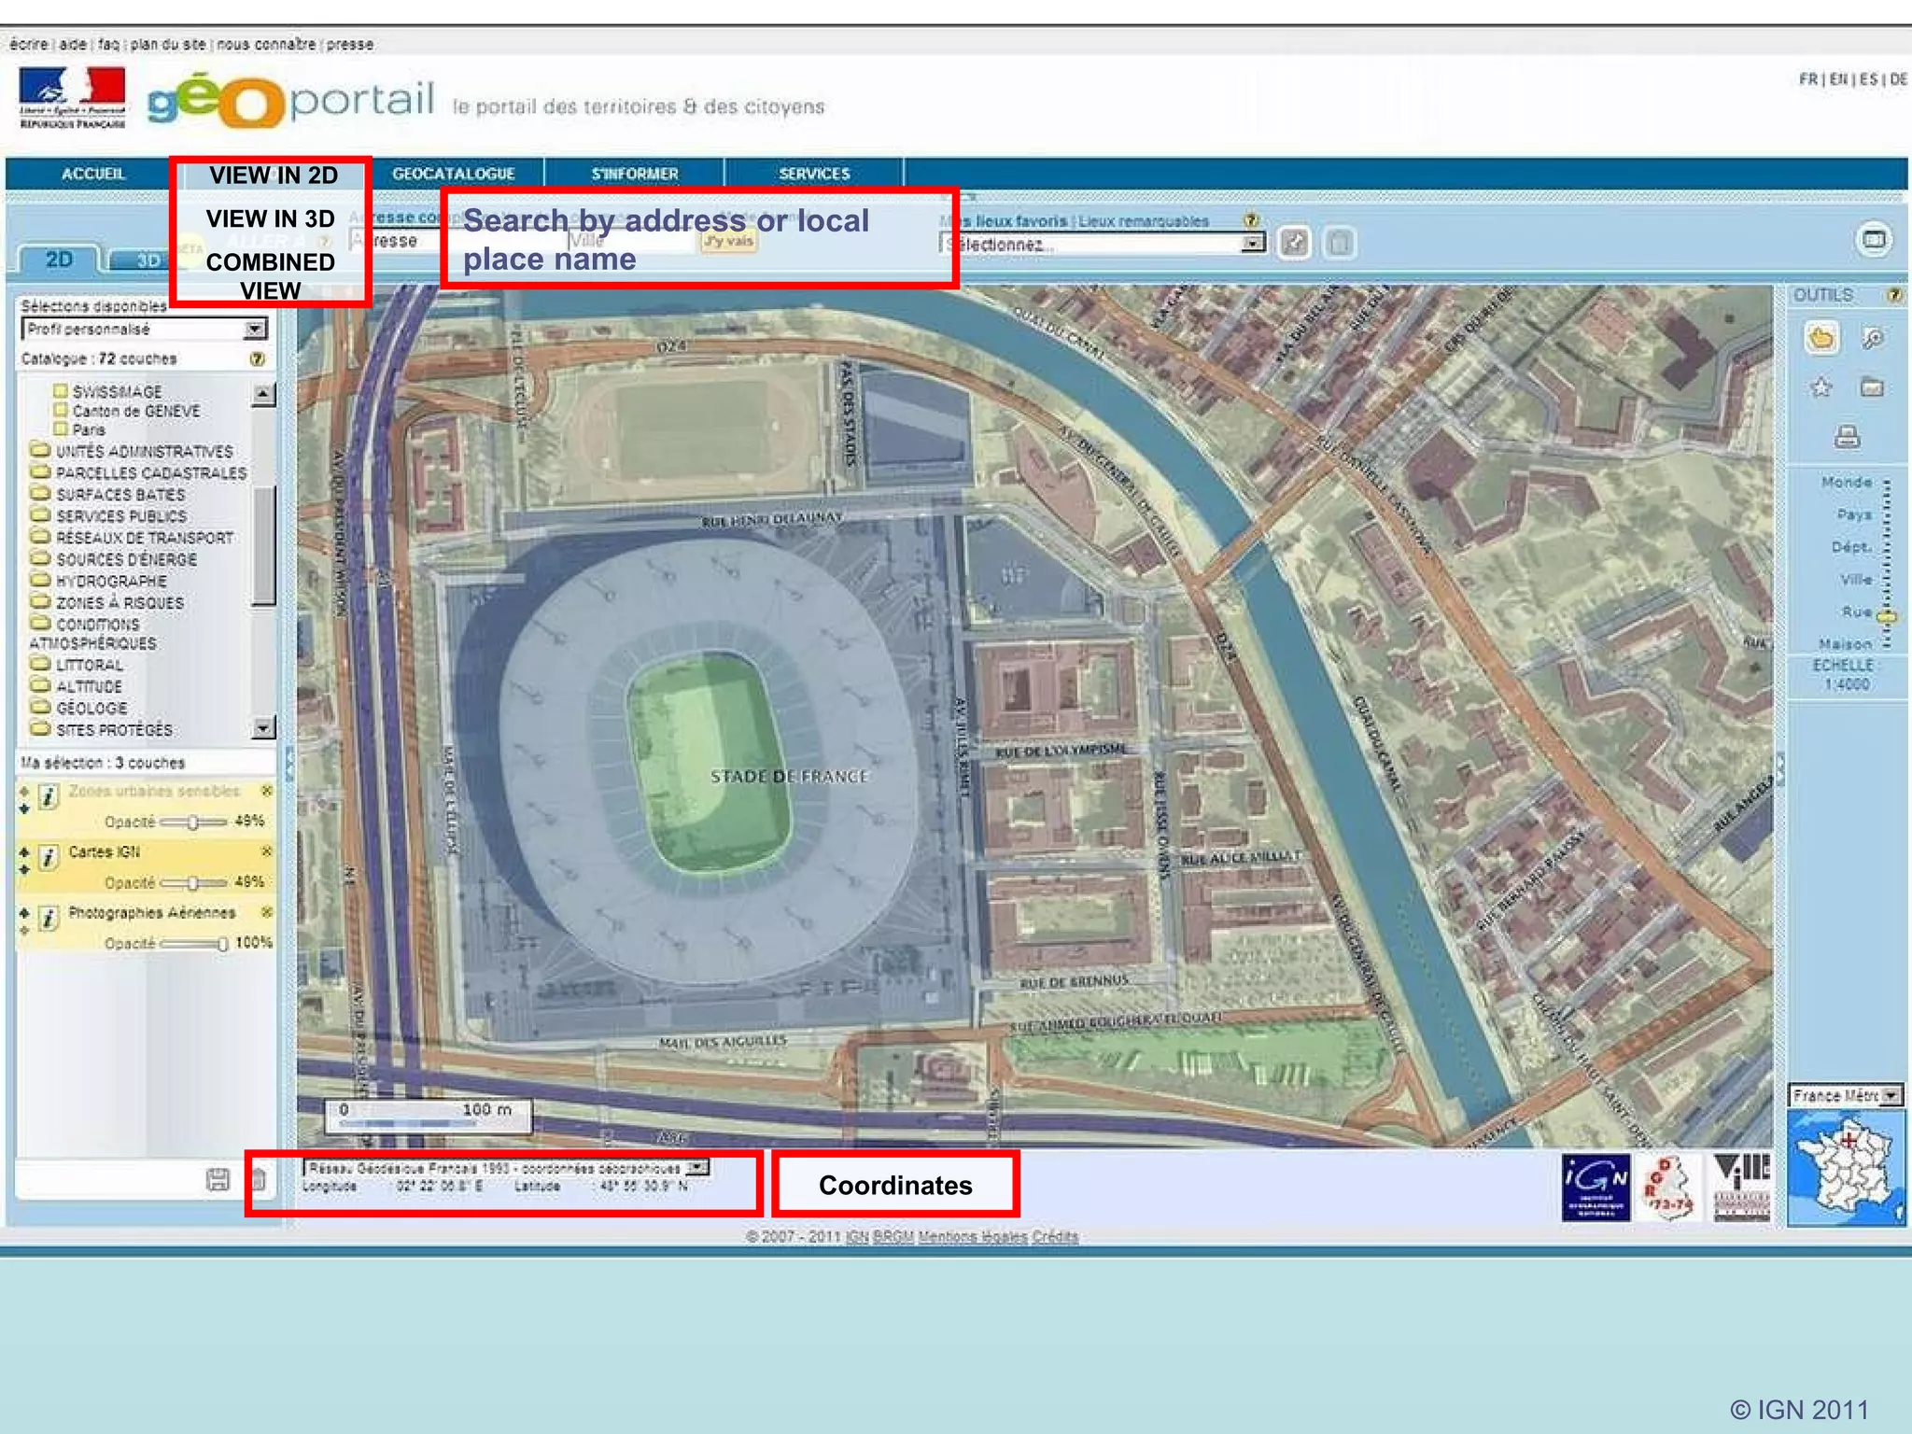Adjust Zones urbaines sensibles opacity slider
This screenshot has height=1434, width=1912.
point(192,822)
